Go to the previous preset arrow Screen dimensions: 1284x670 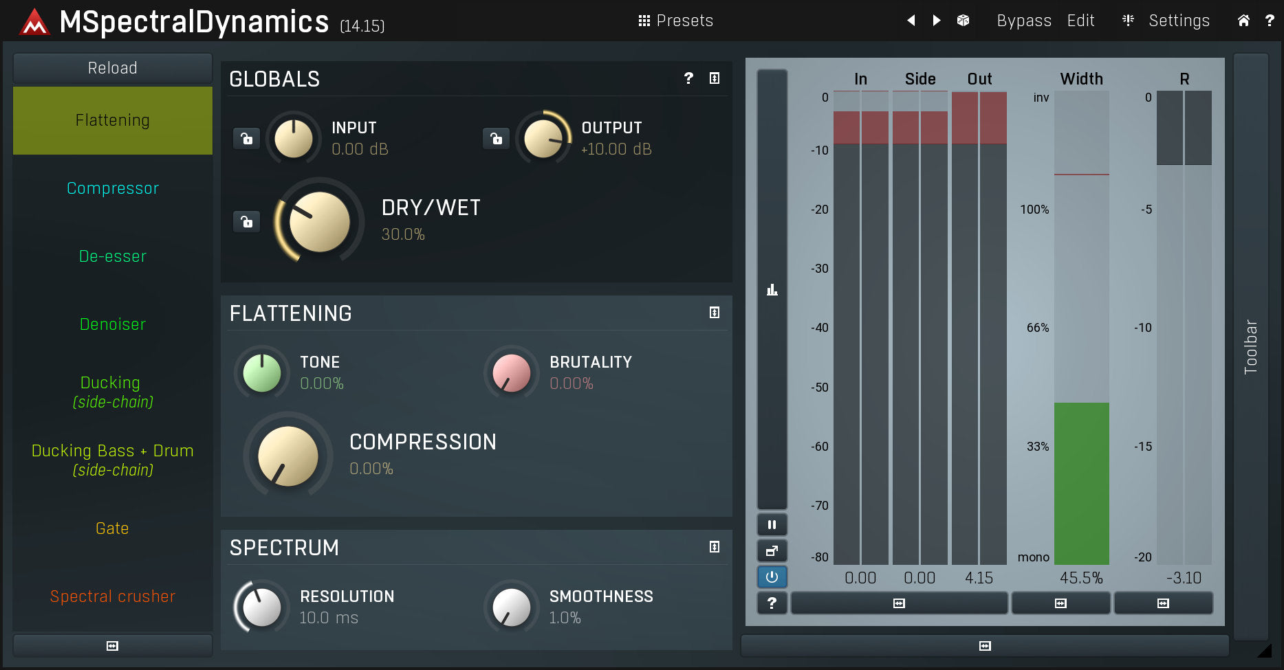(x=911, y=21)
